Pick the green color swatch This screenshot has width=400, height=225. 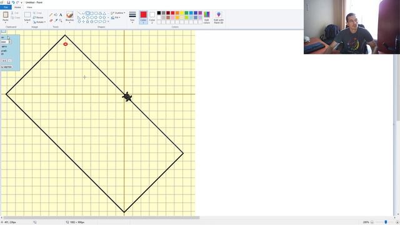pos(186,12)
